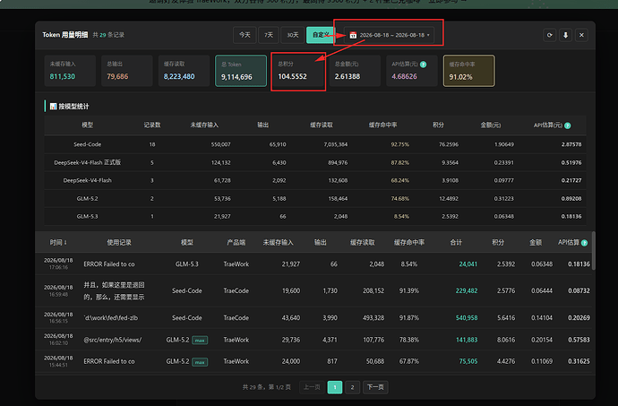Select the 自定义 time range tab
Viewport: 618px width, 406px height.
pyautogui.click(x=320, y=35)
